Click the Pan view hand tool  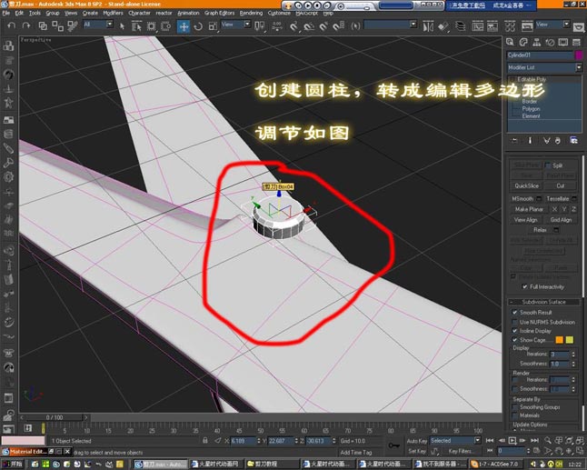coord(559,451)
